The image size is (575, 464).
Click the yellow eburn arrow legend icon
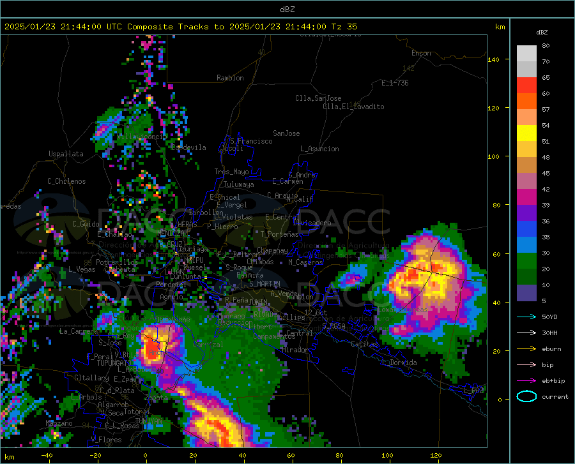[526, 348]
